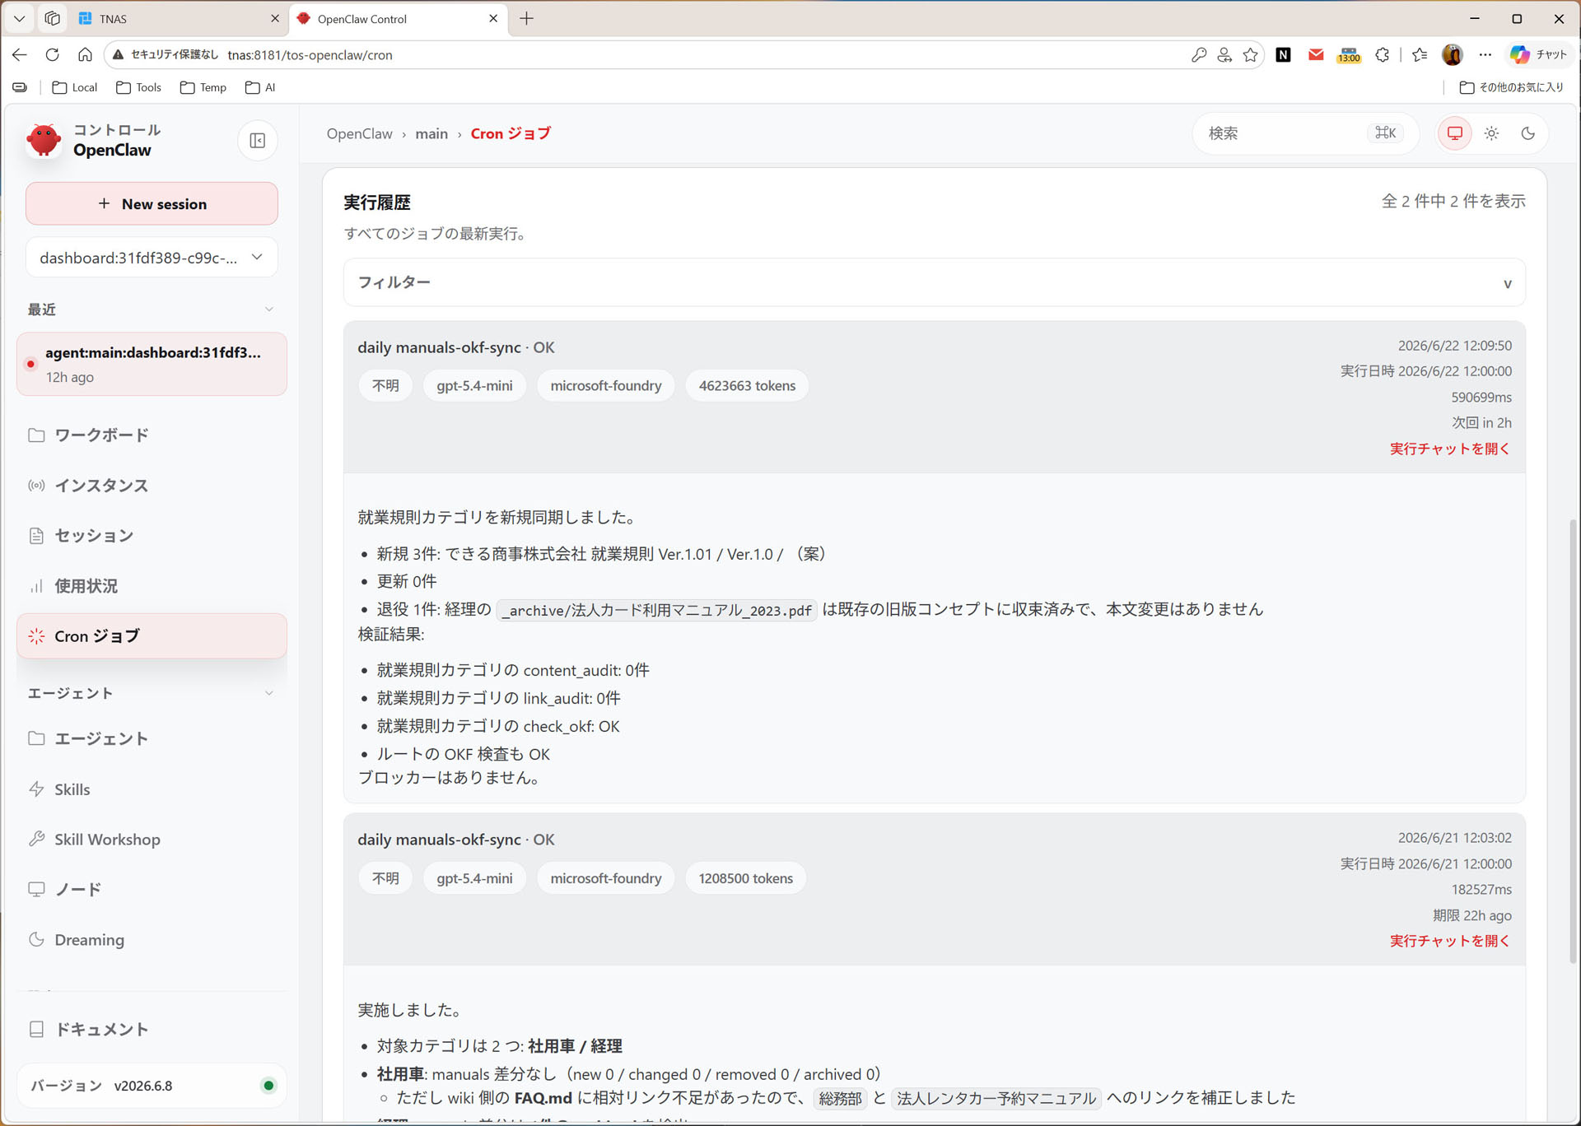1581x1126 pixels.
Task: Switch to light theme sun icon
Action: (x=1491, y=133)
